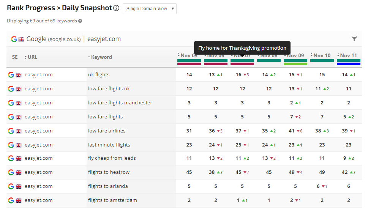Click Google icon in uk flights row
This screenshot has height=208, width=368.
[x=11, y=75]
